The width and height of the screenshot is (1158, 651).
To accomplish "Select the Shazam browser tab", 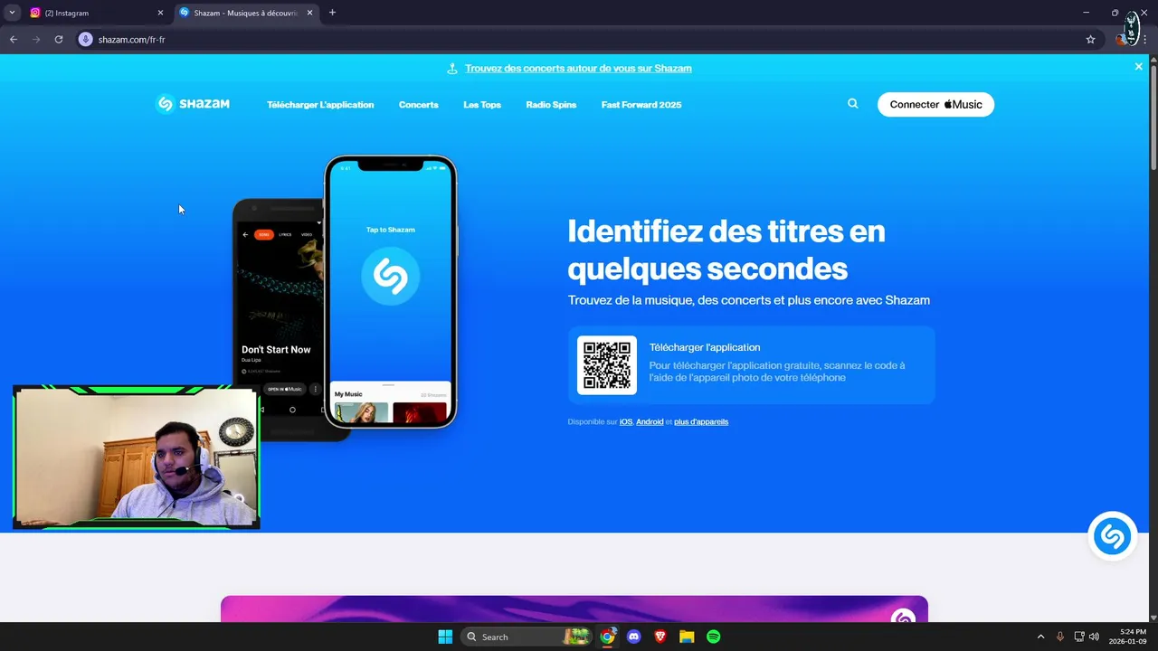I will [x=245, y=13].
